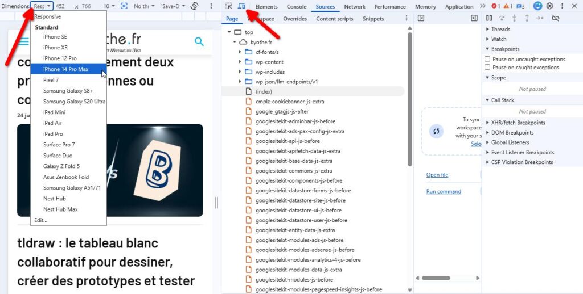Click the Open file link
This screenshot has height=294, width=583.
pos(437,175)
